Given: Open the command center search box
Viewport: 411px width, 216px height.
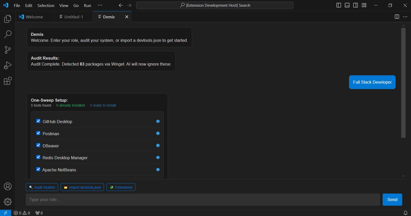Looking at the screenshot, I should click(215, 5).
